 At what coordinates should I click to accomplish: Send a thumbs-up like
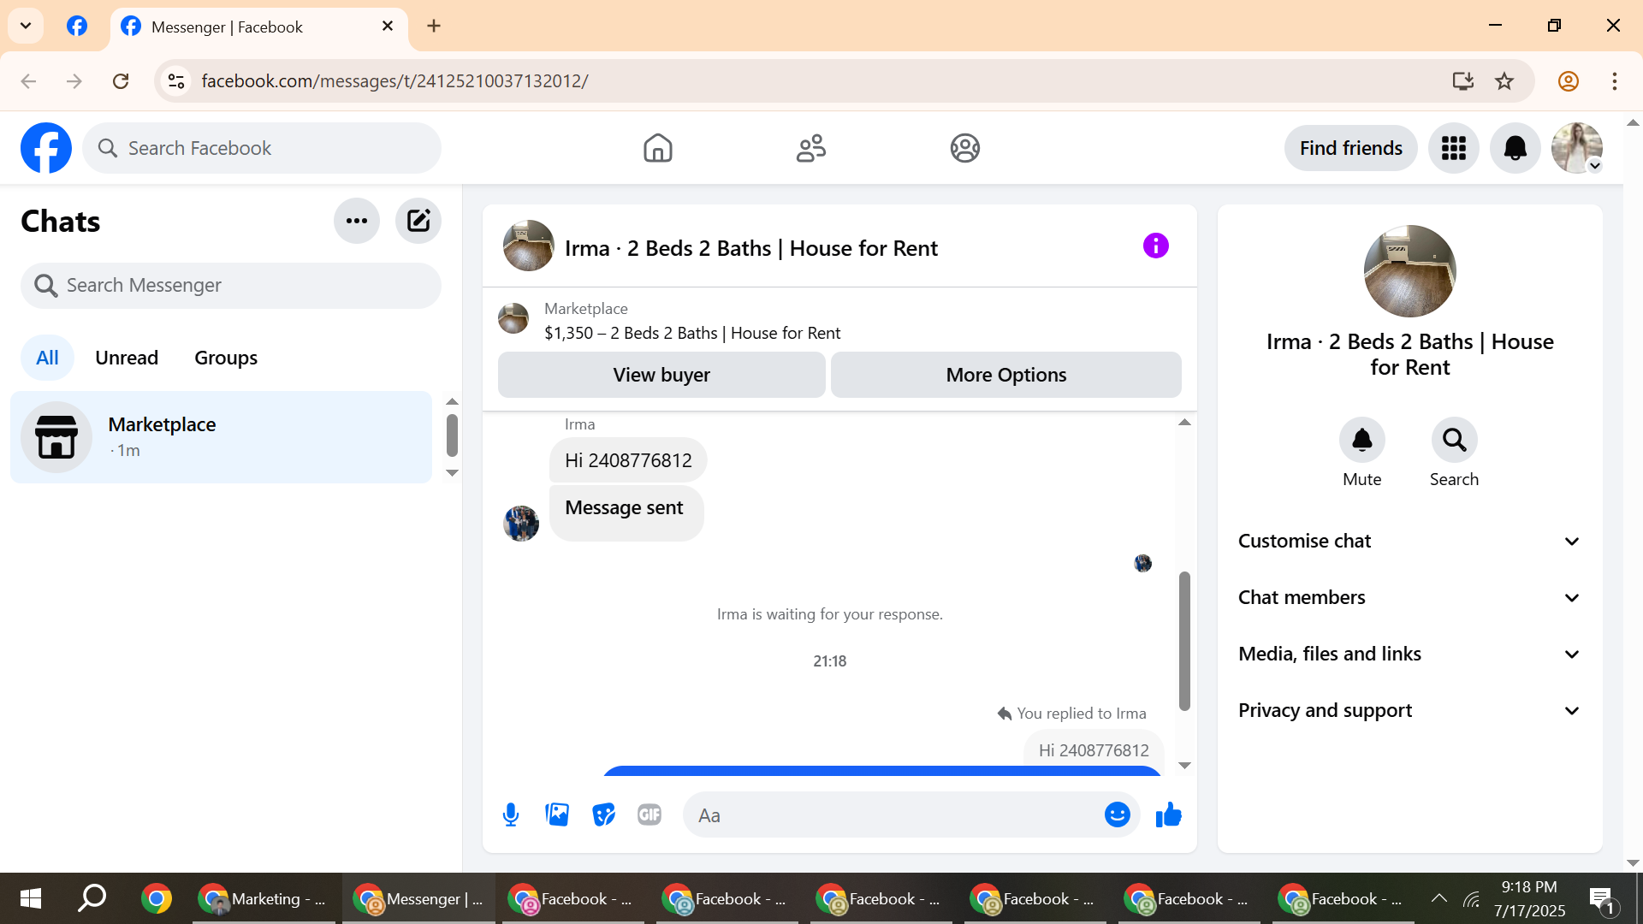[x=1169, y=815]
